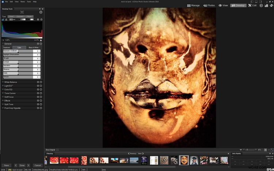Select the red strawberries thumbnail in Filmstrip
Image resolution: width=274 pixels, height=171 pixels.
[x=54, y=160]
